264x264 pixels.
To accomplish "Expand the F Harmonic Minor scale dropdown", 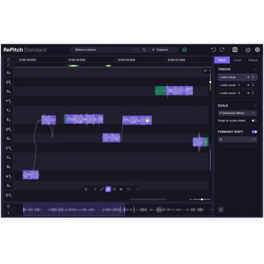I will [238, 113].
